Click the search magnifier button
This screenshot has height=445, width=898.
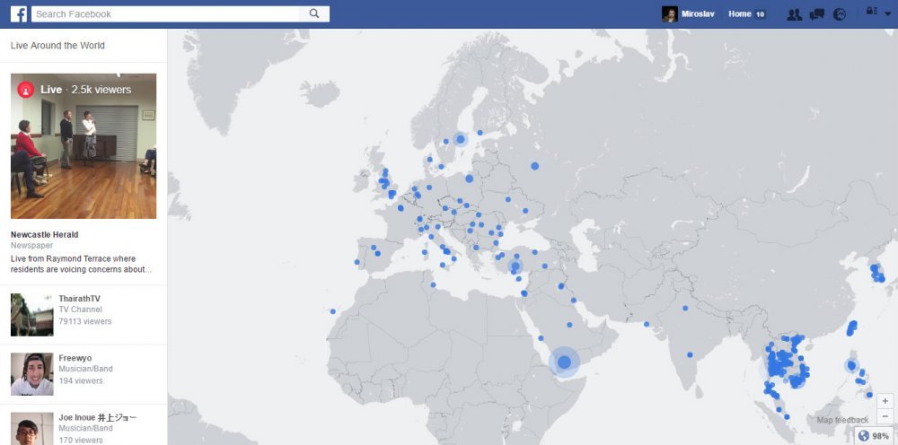(x=313, y=13)
